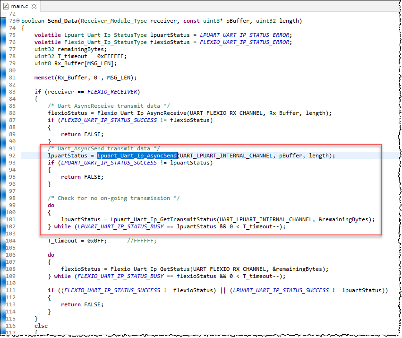The height and width of the screenshot is (338, 402).
Task: Collapse the Send_Data function at line 73
Action: pos(17,20)
